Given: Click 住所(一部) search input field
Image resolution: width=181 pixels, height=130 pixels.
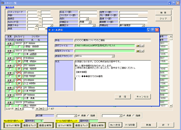Looking at the screenshot, I should pos(134,12).
